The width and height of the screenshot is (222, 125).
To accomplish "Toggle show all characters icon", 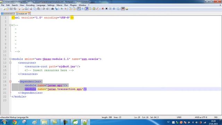I will [83, 9].
